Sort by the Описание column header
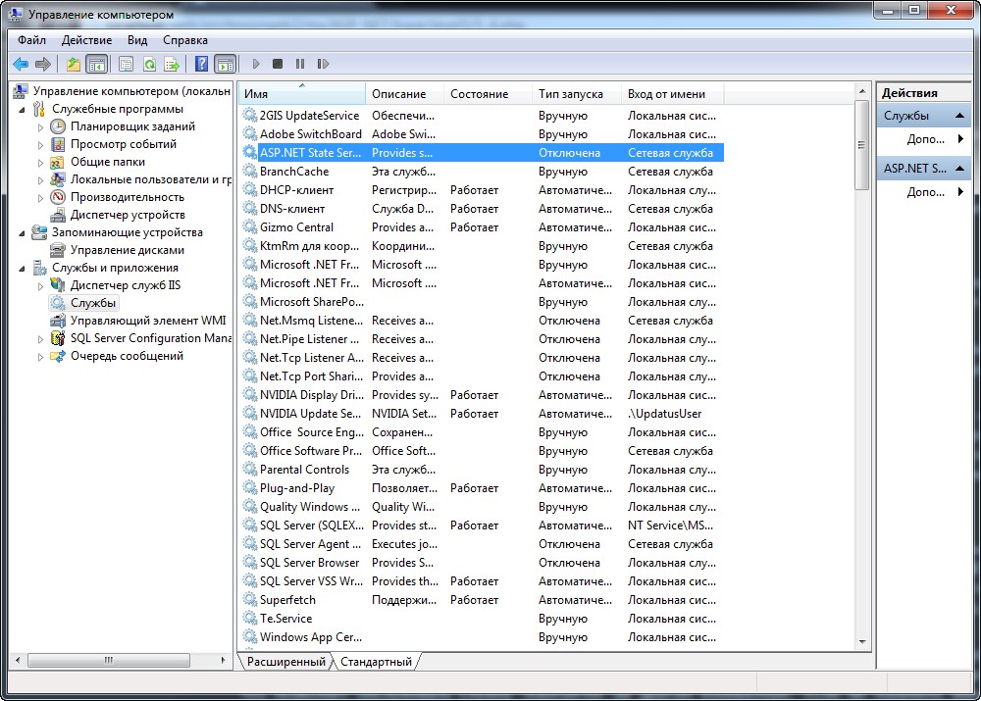Viewport: 981px width, 701px height. tap(404, 94)
